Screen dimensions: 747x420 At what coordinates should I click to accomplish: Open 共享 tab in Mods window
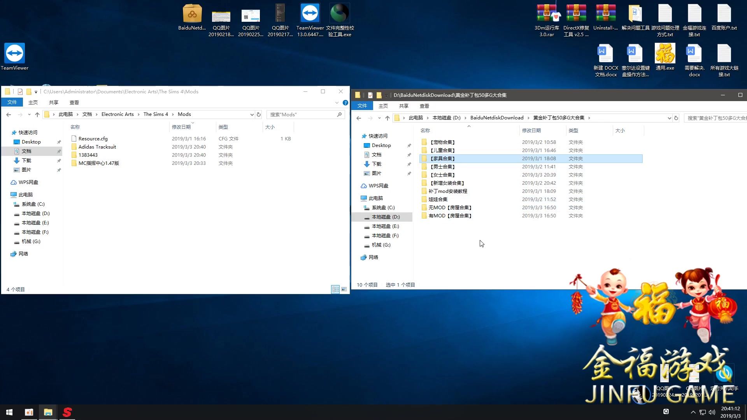(54, 102)
